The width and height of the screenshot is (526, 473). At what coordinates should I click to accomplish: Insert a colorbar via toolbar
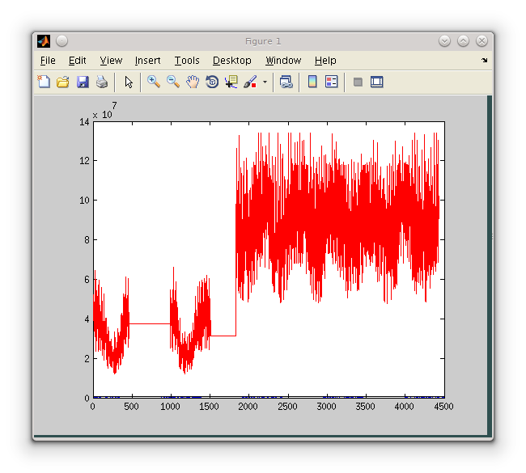click(x=312, y=82)
